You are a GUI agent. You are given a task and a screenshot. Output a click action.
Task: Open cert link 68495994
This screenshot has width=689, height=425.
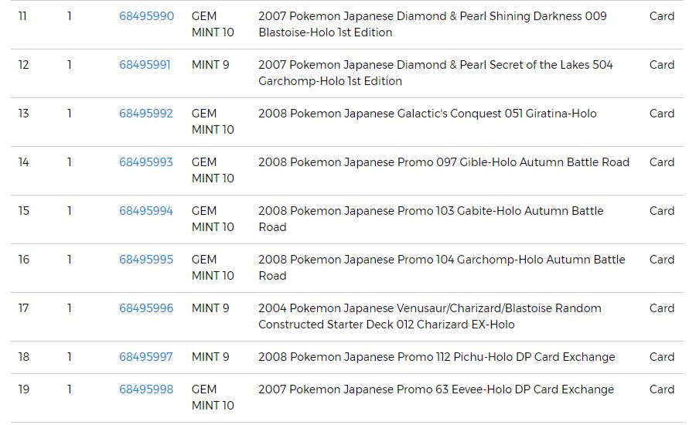pyautogui.click(x=146, y=211)
